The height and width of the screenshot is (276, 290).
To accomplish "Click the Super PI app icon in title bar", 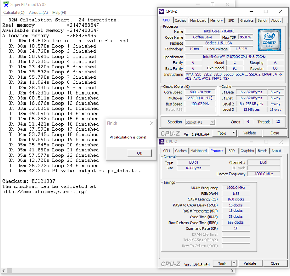I will [6, 4].
